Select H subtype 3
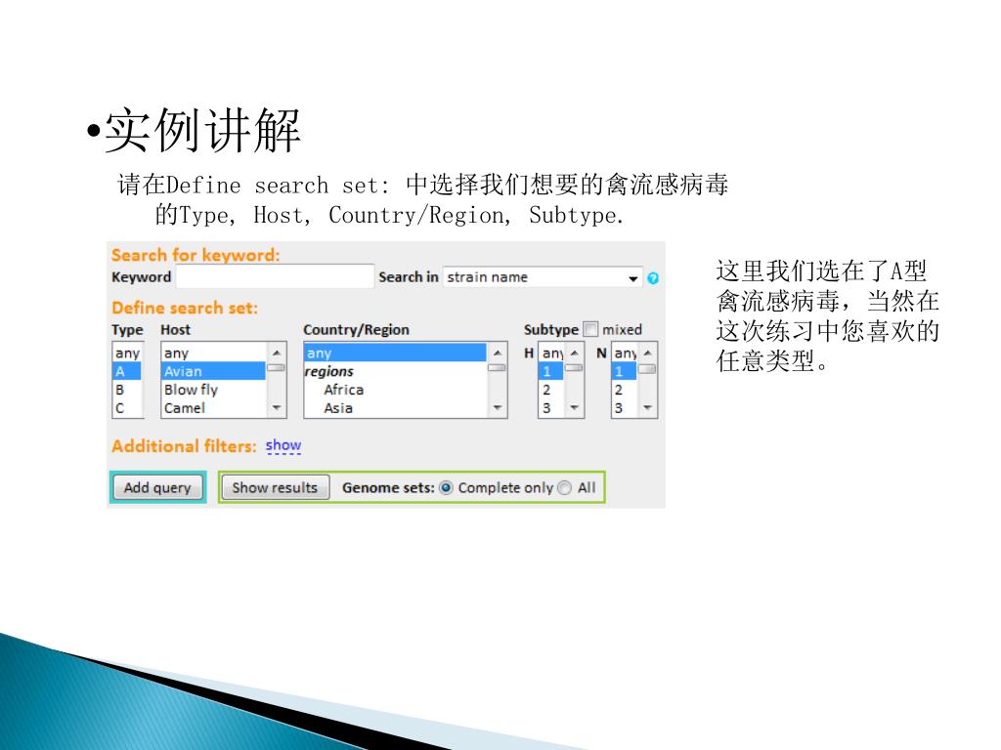 551,408
